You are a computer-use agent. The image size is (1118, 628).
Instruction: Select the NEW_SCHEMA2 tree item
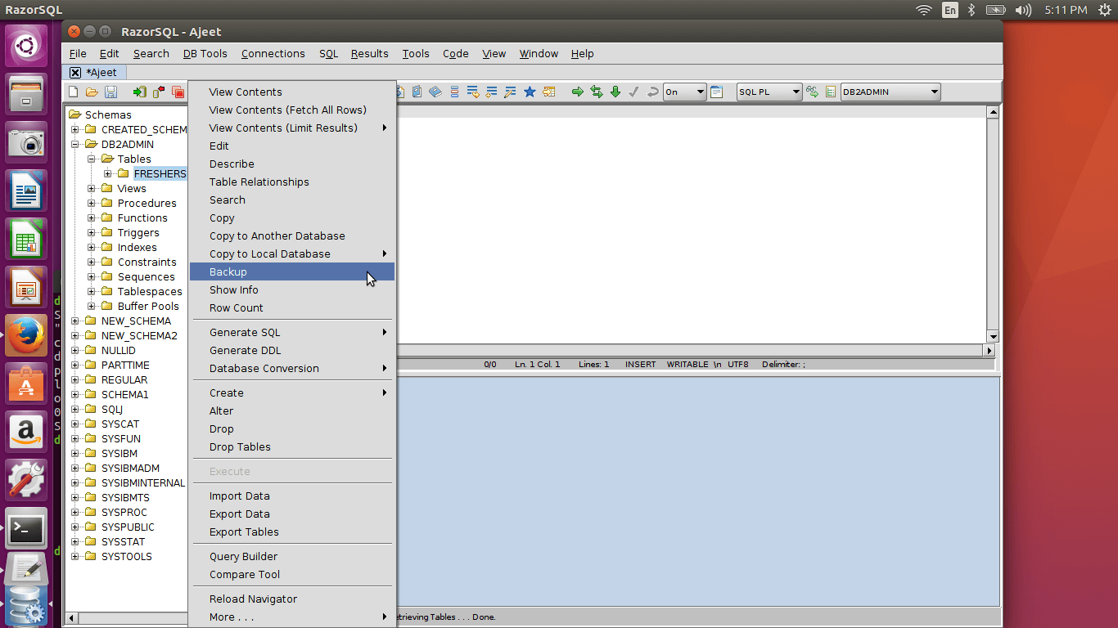point(138,336)
